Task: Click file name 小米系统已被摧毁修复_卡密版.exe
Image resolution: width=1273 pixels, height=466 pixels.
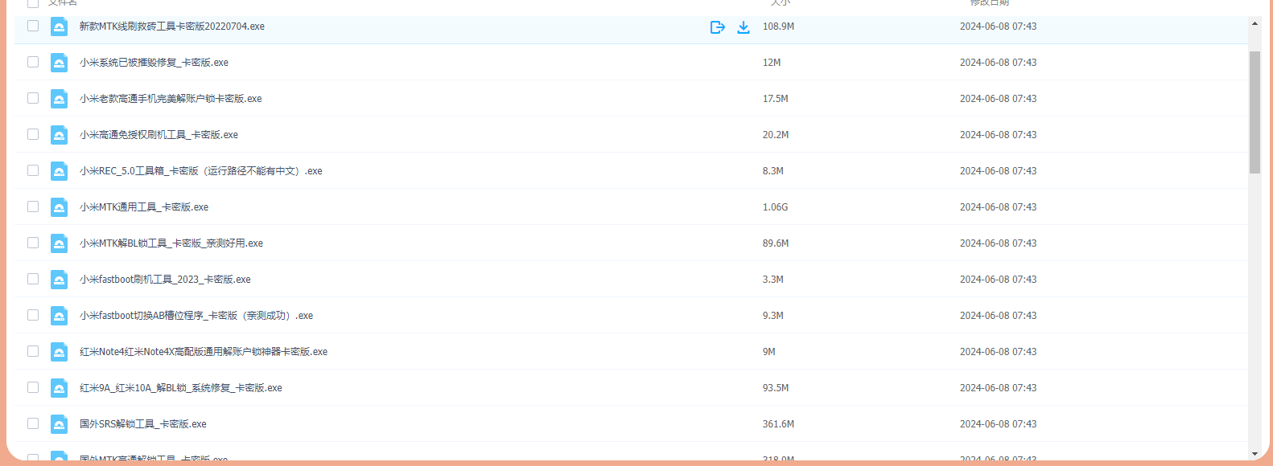Action: [x=154, y=63]
